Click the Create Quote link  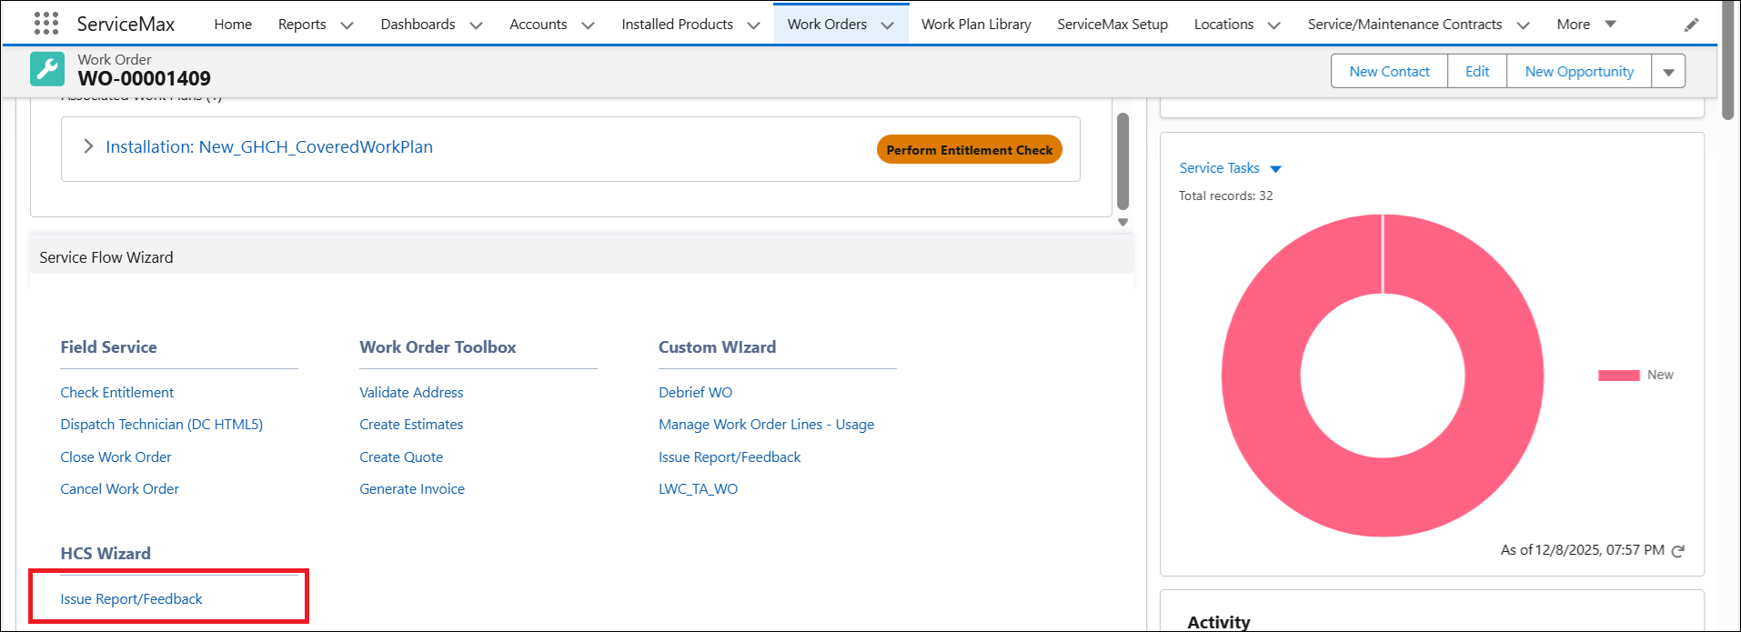coord(401,457)
